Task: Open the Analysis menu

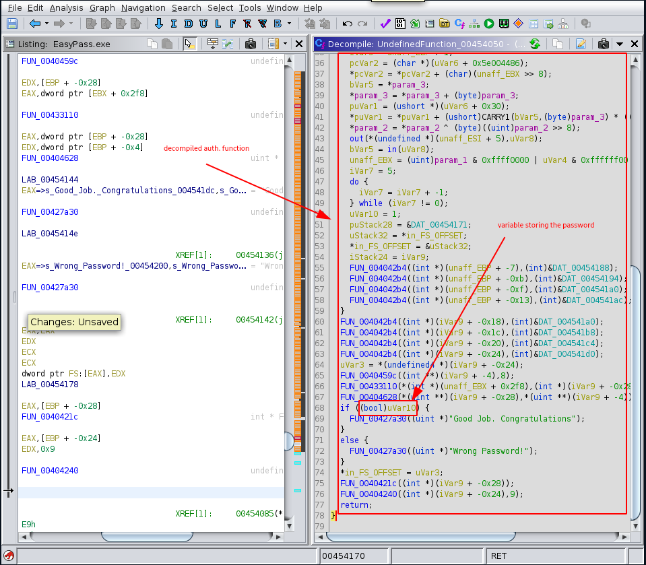Action: pos(66,7)
